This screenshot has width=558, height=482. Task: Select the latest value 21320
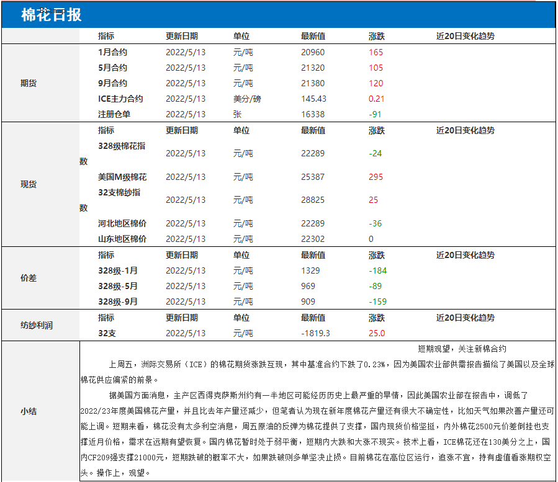click(x=313, y=68)
